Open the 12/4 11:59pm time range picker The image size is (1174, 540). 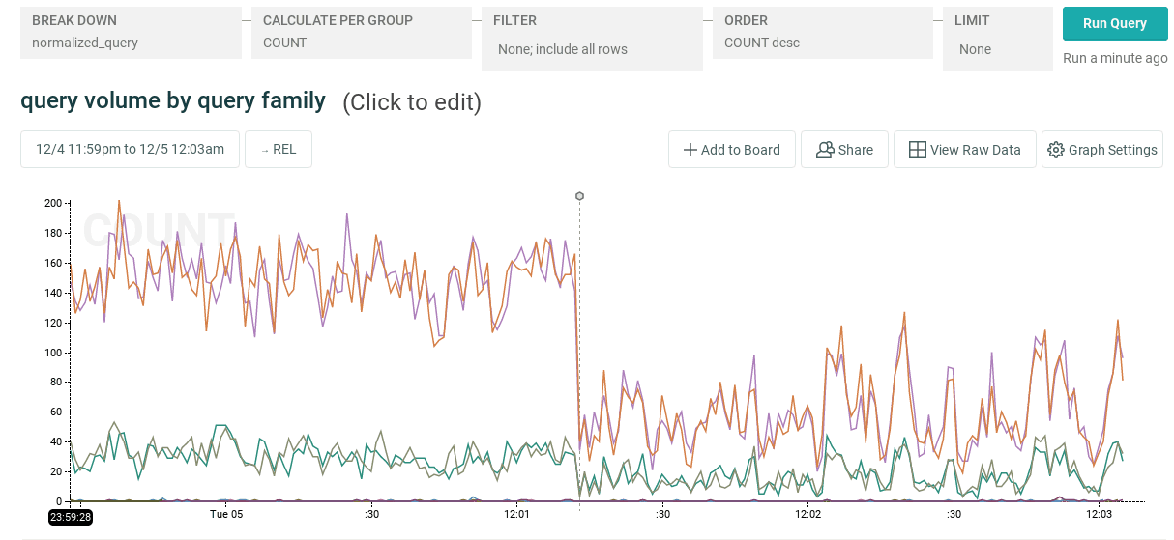[130, 150]
